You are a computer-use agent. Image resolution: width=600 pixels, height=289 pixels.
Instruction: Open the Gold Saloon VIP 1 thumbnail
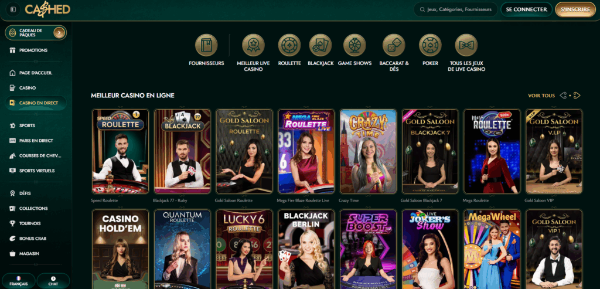point(554,249)
